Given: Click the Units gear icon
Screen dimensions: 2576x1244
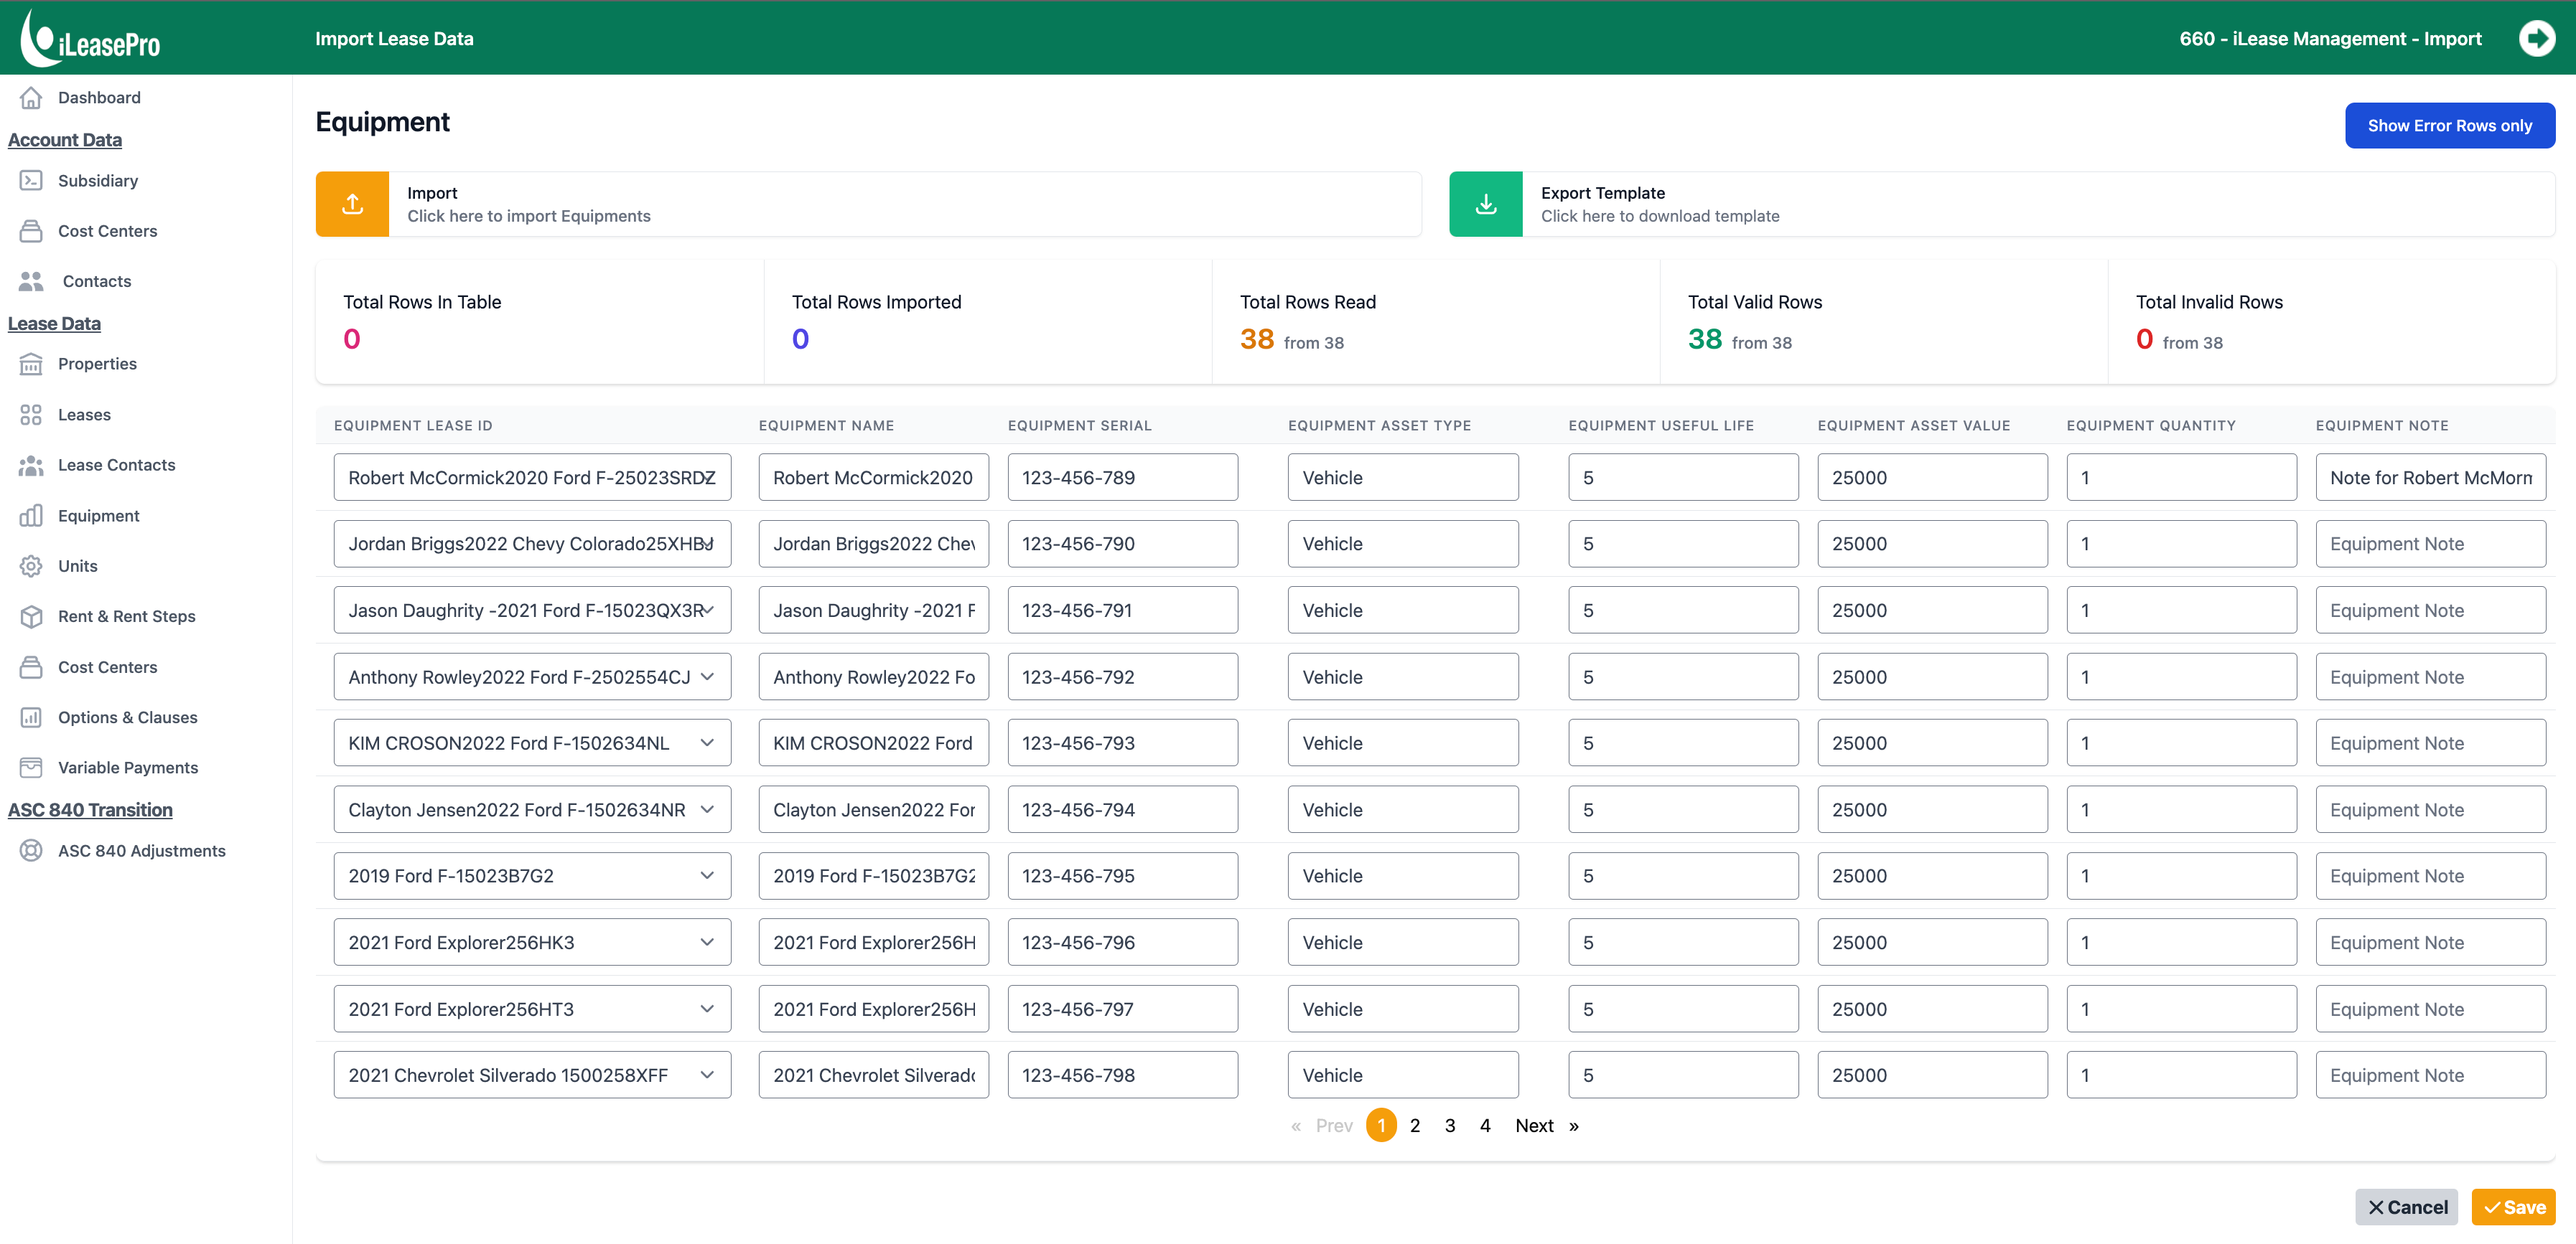Looking at the screenshot, I should (31, 565).
